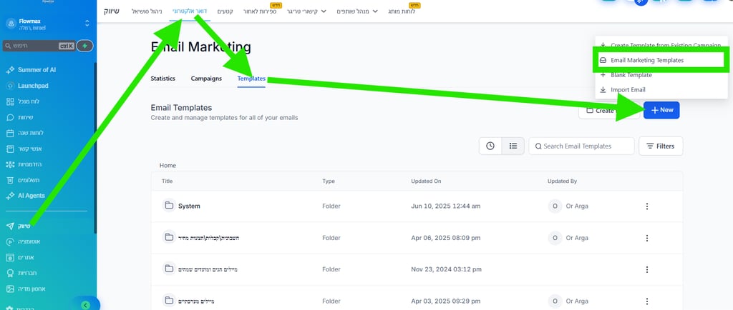This screenshot has height=310, width=733.
Task: Click the System folder icon
Action: click(169, 206)
